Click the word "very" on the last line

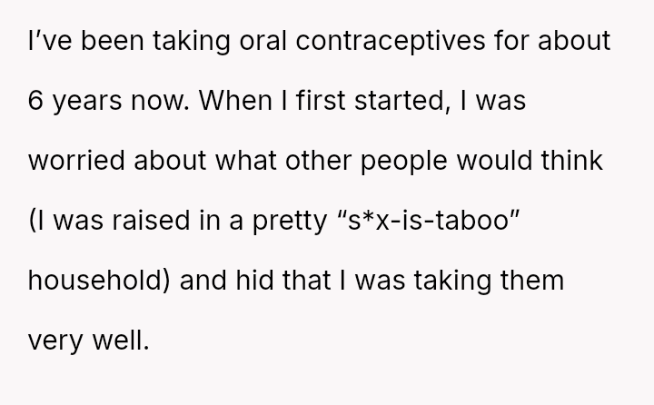coord(53,340)
